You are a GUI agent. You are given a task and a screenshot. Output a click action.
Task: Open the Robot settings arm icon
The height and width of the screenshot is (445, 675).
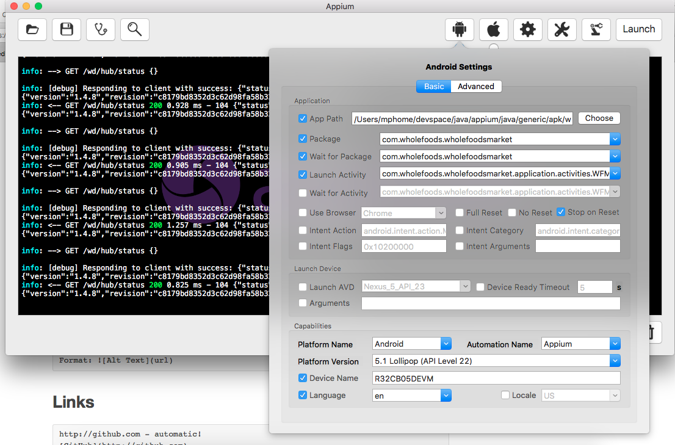click(x=596, y=30)
